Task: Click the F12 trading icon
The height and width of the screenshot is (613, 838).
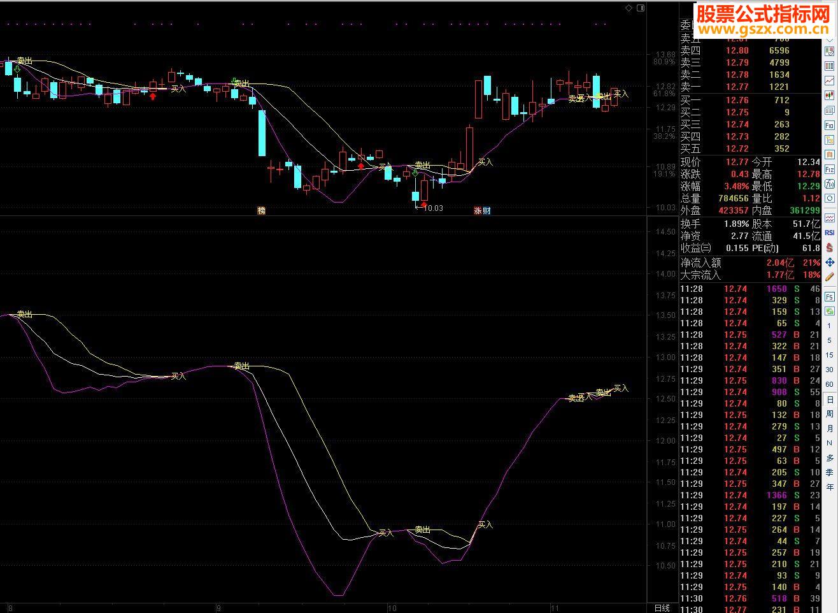Action: tap(830, 169)
